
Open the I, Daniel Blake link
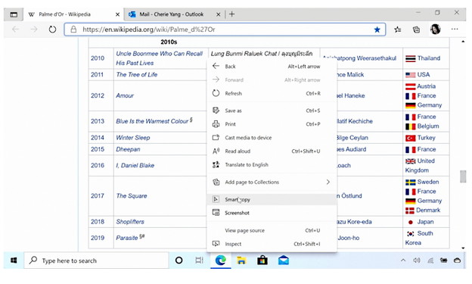pyautogui.click(x=135, y=166)
